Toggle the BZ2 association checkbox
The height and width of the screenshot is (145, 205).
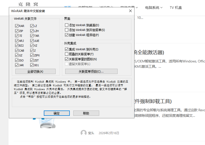pos(17,46)
